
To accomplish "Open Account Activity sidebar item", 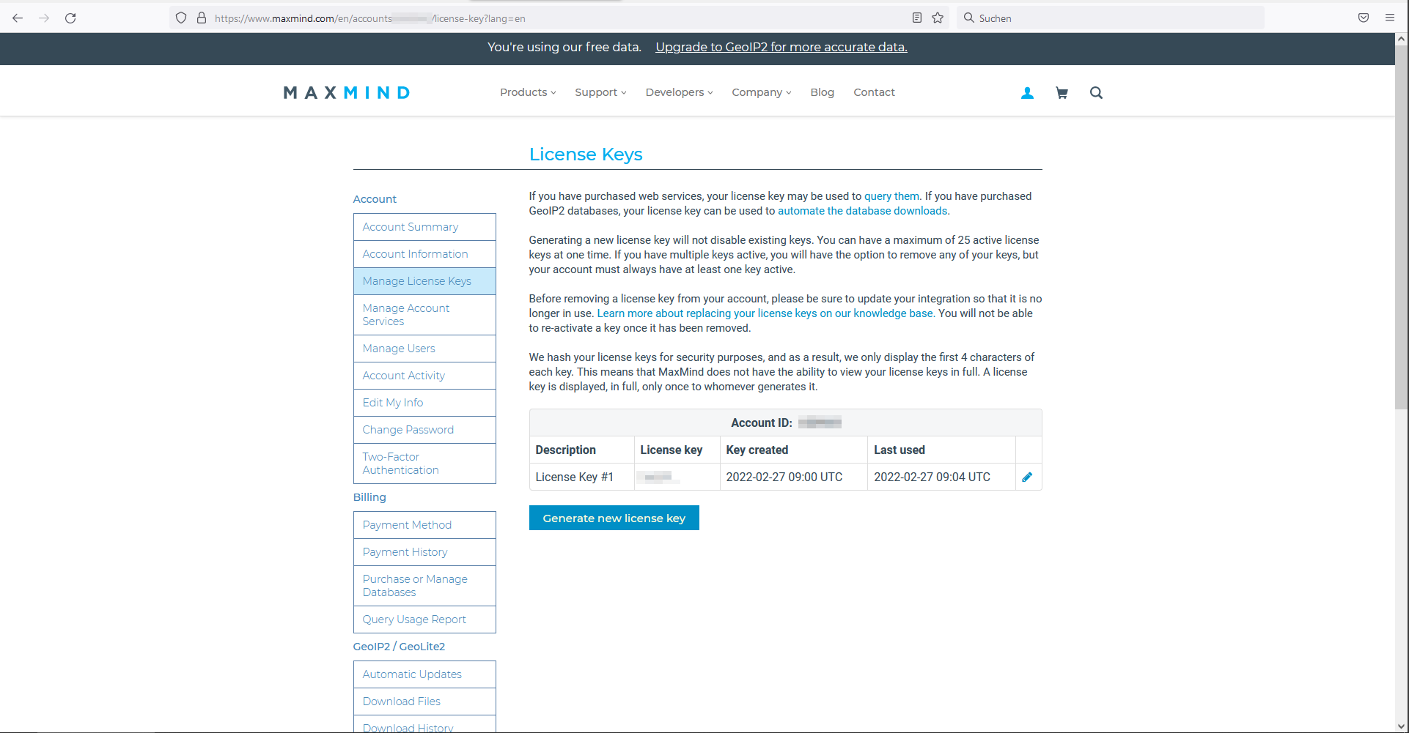I will [424, 376].
